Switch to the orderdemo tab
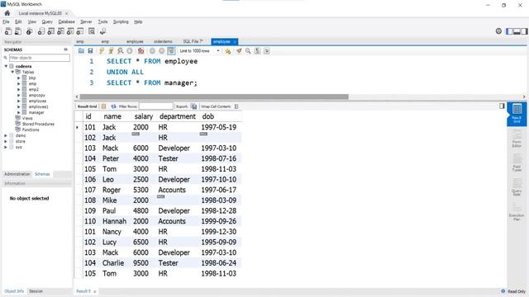The height and width of the screenshot is (297, 529). [x=163, y=41]
